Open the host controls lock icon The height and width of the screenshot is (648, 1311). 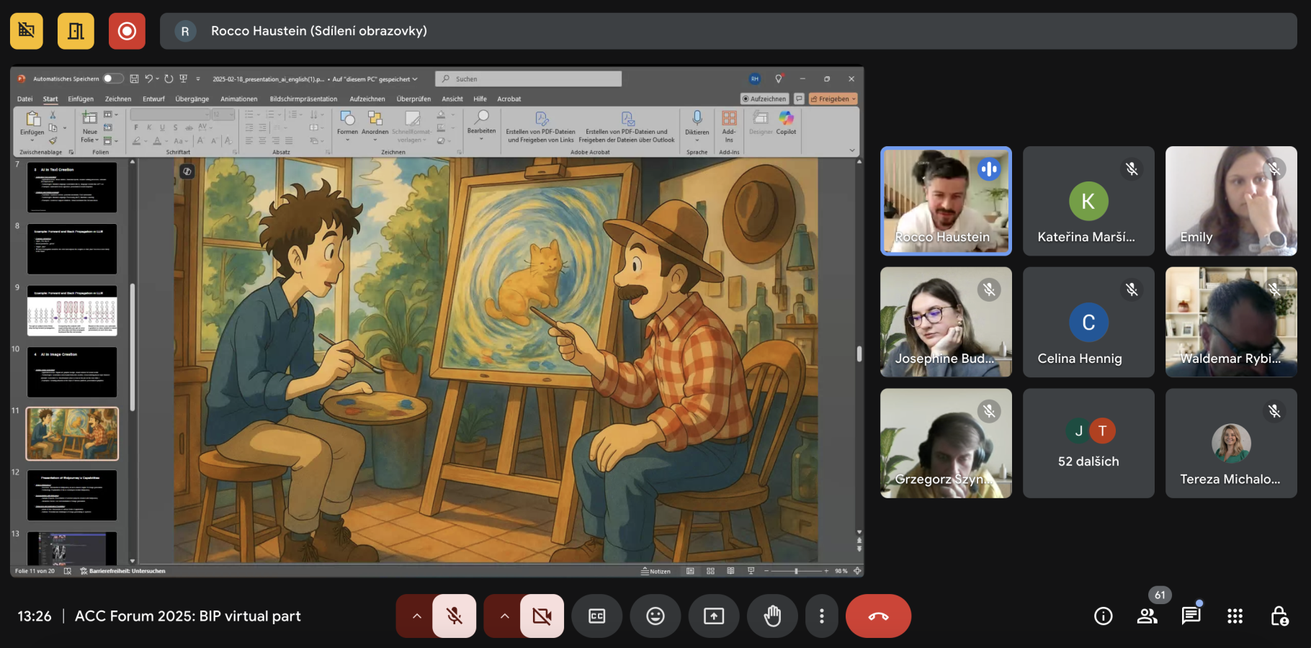tap(1279, 616)
